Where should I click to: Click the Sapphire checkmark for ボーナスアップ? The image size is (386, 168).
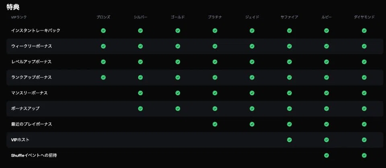[x=289, y=109]
